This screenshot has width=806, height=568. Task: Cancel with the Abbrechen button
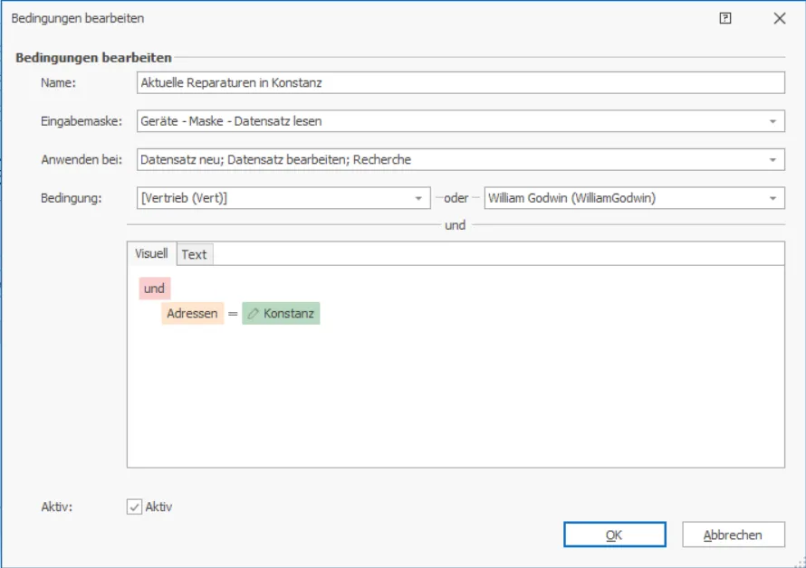(x=733, y=535)
